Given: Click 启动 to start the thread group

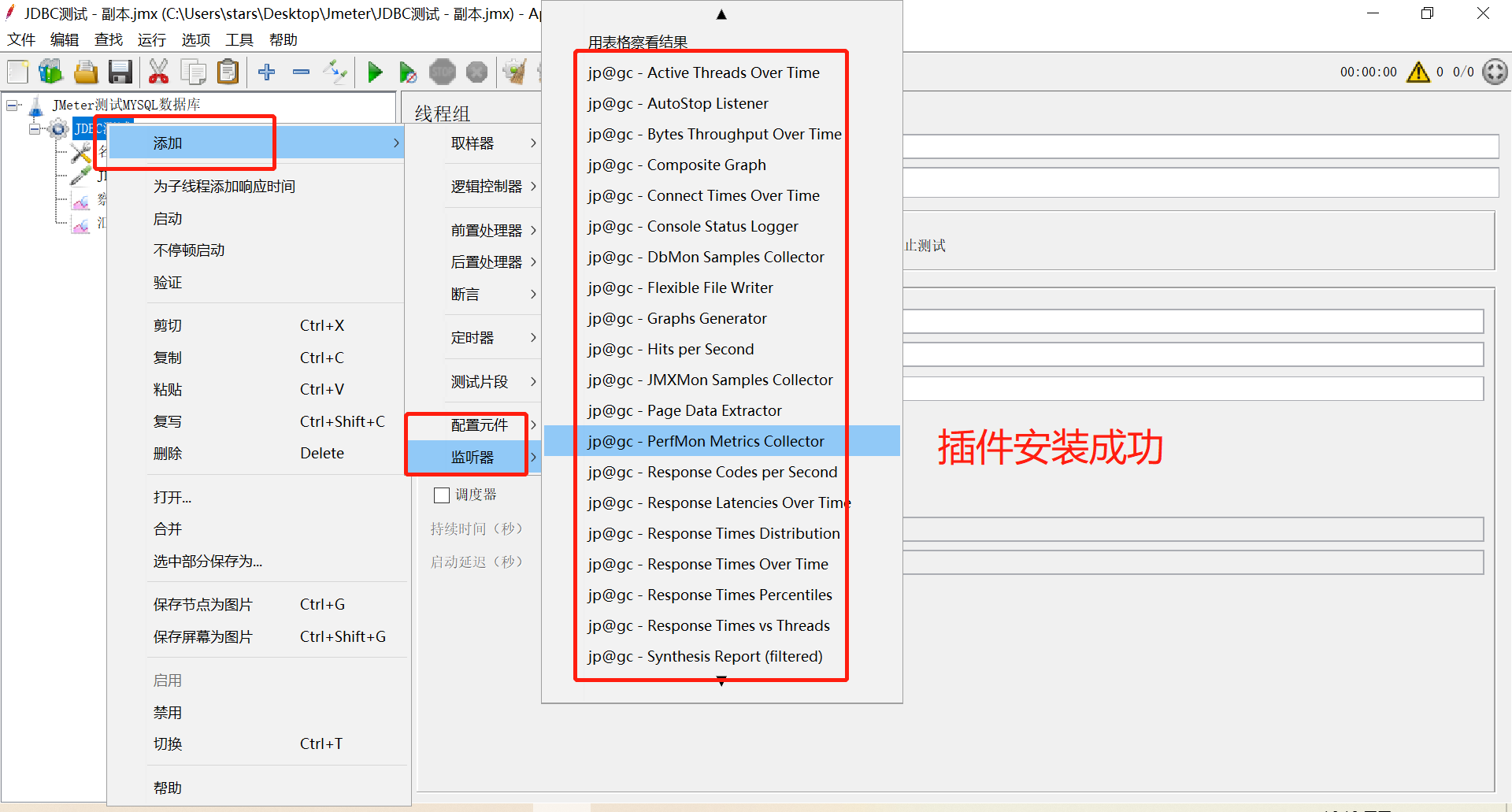Looking at the screenshot, I should pos(168,218).
